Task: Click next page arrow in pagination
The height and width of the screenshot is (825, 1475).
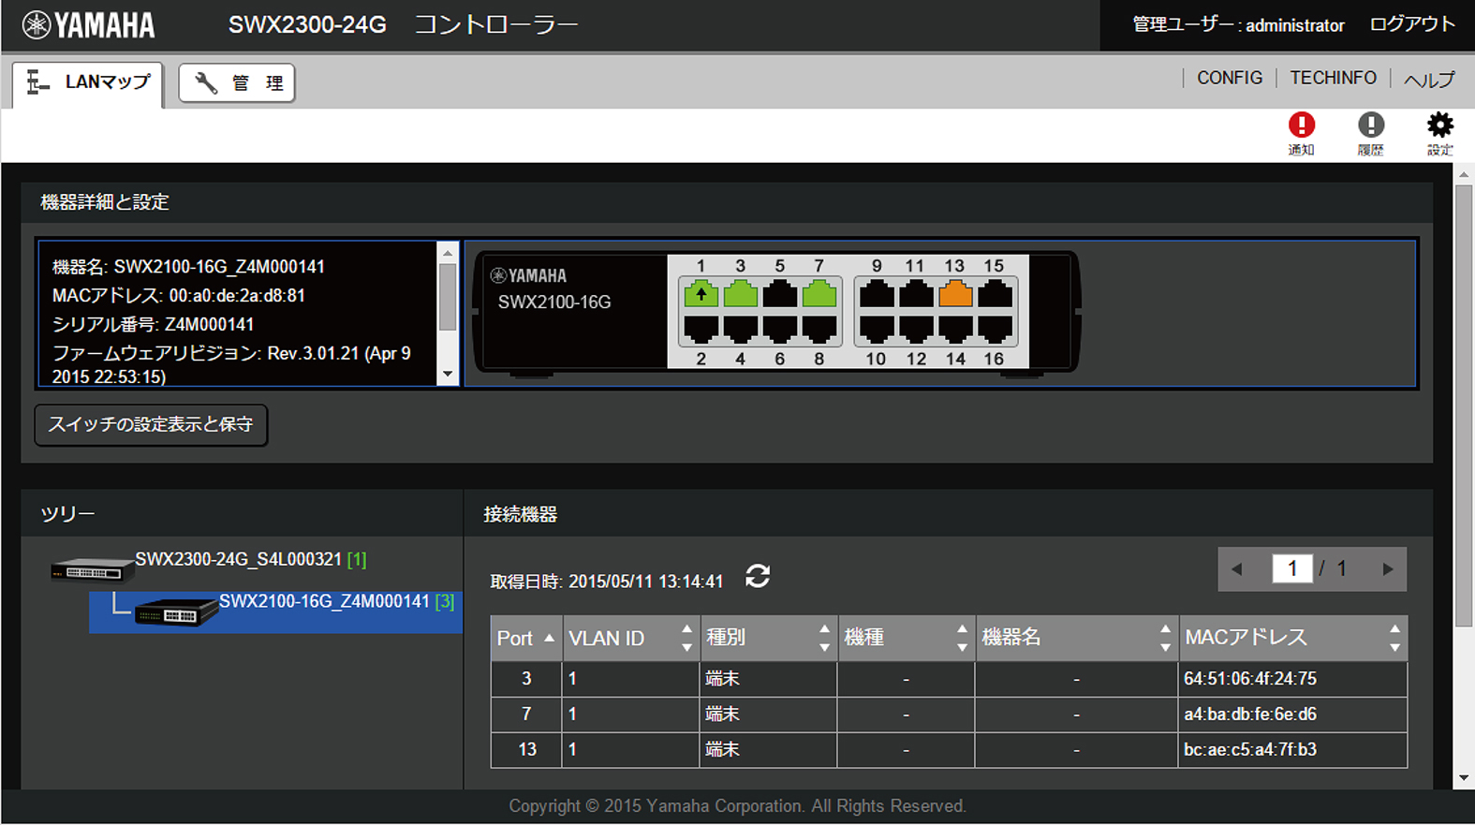Action: click(x=1387, y=569)
